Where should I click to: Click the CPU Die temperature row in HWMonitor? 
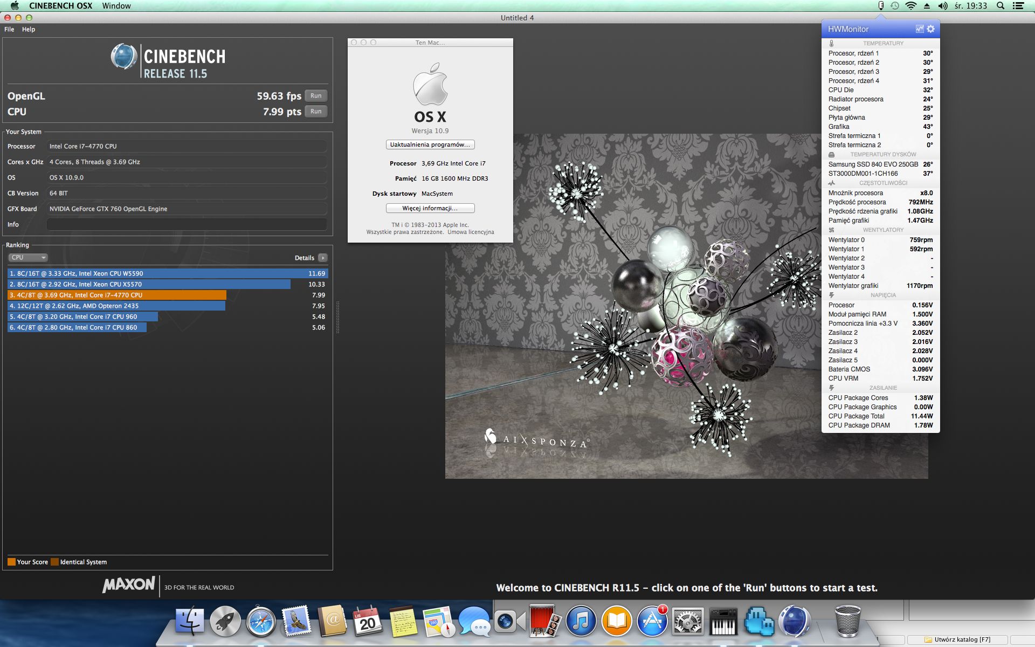tap(880, 90)
